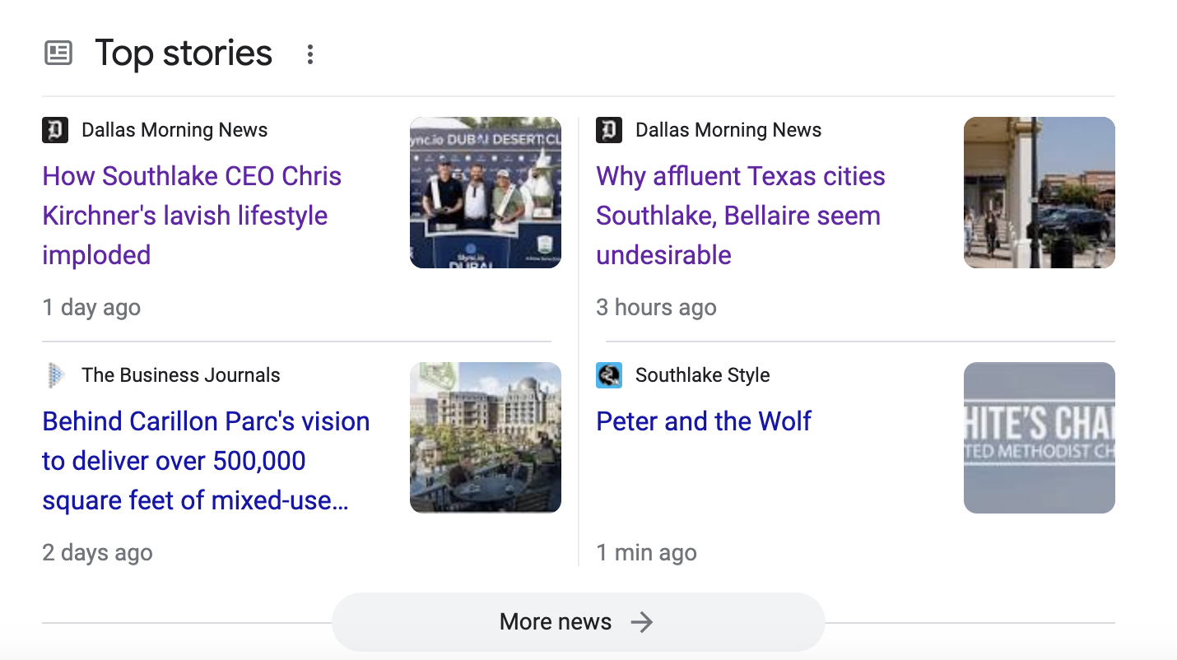Screen dimensions: 1177x660
Task: Open the Chris Kirchner lavish lifestyle headline
Action: point(192,216)
